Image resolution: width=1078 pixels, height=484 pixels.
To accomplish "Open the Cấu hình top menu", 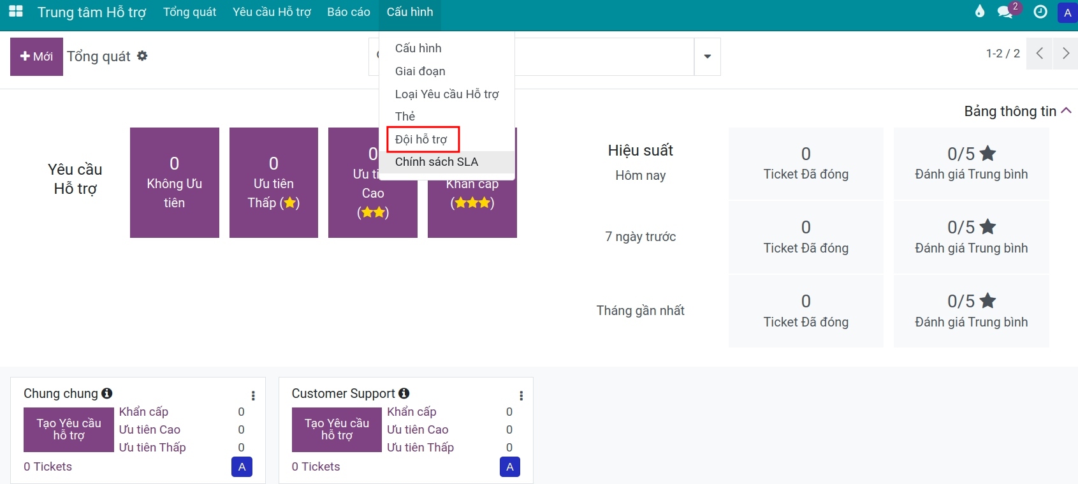I will point(410,12).
